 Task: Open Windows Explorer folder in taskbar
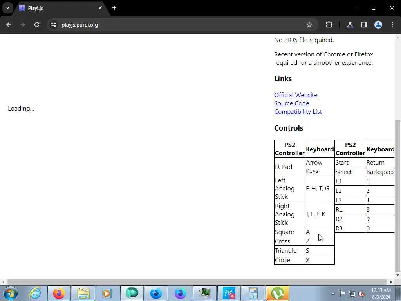click(83, 293)
